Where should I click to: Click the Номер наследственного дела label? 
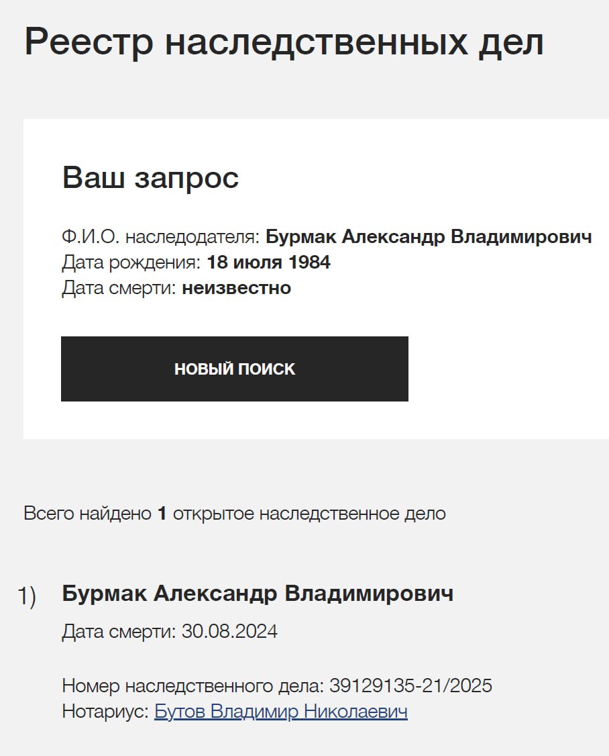click(193, 686)
